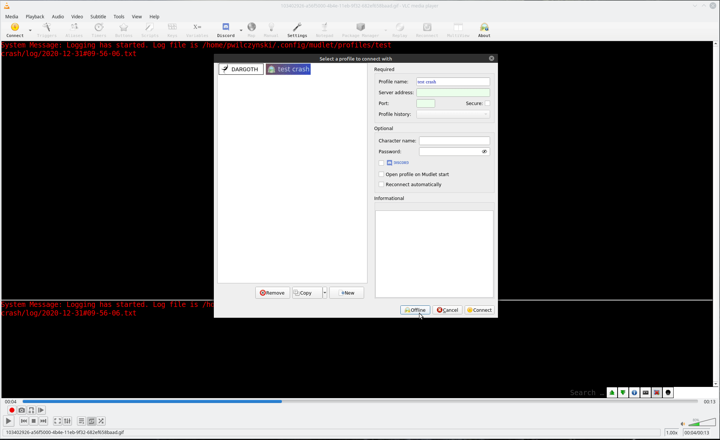Click inside the Character name field
The image size is (720, 440).
(454, 141)
